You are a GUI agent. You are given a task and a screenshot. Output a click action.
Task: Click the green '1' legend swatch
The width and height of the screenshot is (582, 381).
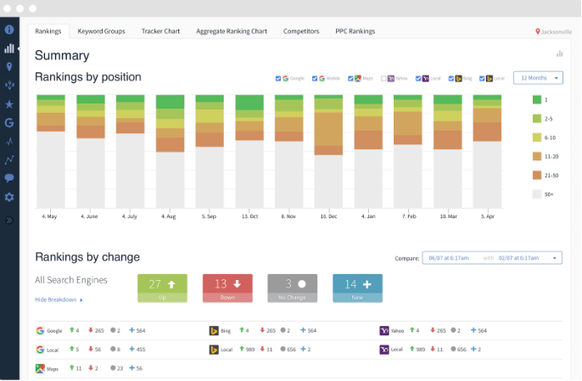pos(537,100)
